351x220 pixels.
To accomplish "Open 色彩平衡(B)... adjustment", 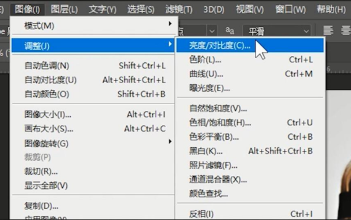I will point(250,137).
